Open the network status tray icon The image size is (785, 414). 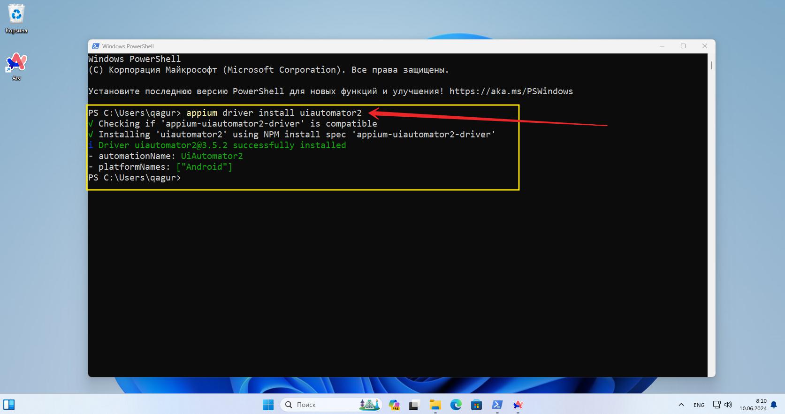tap(716, 405)
